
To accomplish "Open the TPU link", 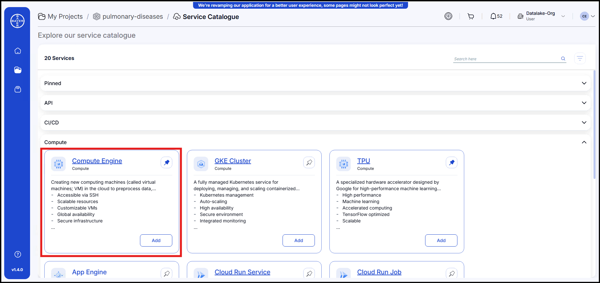I will point(364,161).
